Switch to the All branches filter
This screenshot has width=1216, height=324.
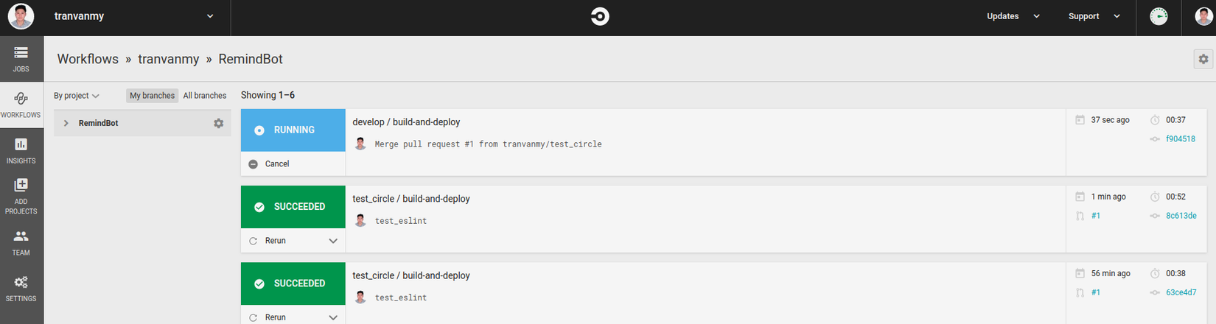[x=205, y=96]
